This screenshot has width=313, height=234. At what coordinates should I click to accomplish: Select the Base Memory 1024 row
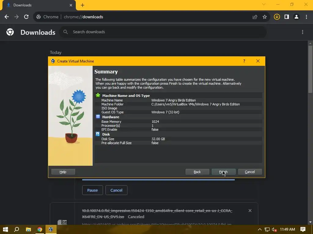tap(178, 122)
